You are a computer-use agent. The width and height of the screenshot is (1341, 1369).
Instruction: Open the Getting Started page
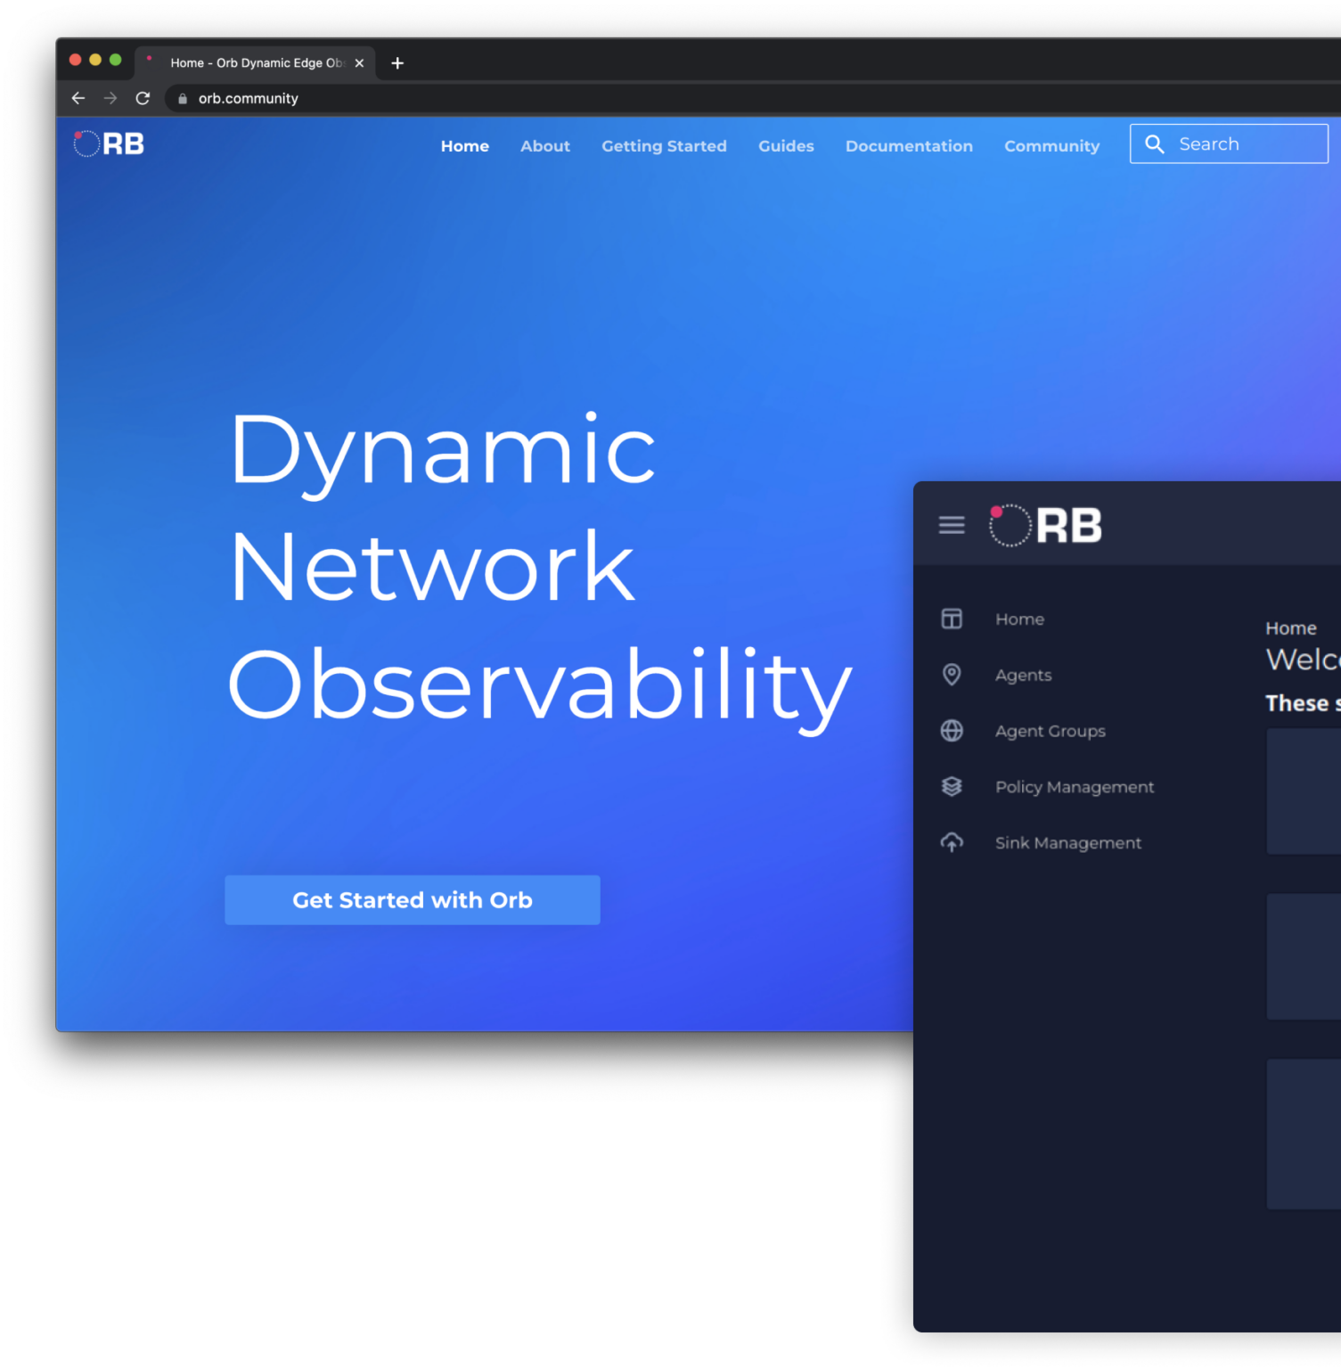663,146
